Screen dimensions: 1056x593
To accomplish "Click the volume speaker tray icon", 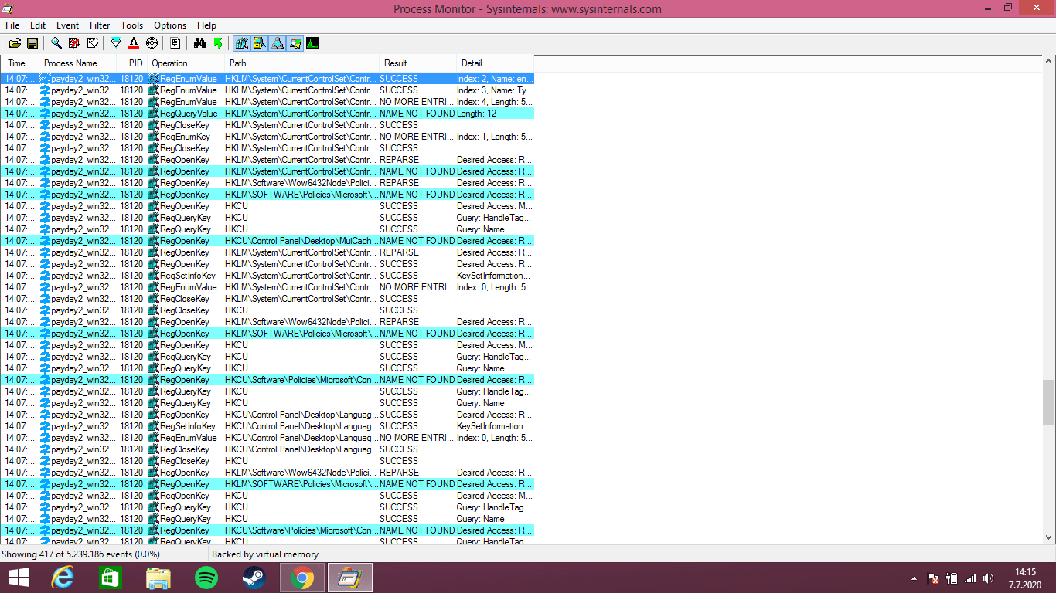I will pyautogui.click(x=988, y=578).
